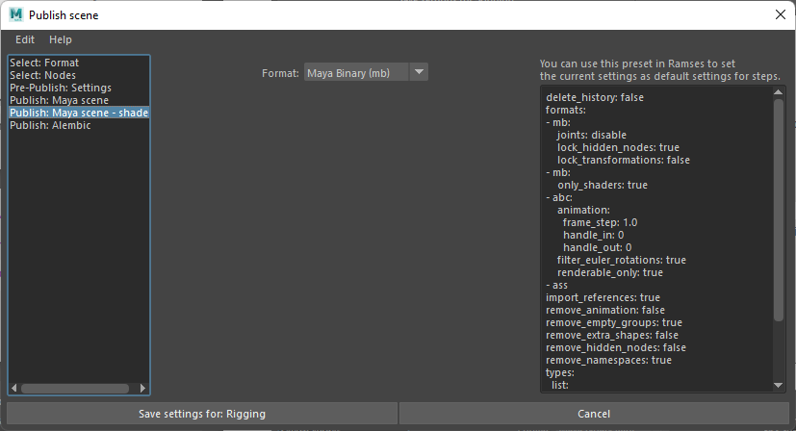This screenshot has height=431, width=796.
Task: Click 'filter_euler_rotations: true' preset line
Action: 622,260
